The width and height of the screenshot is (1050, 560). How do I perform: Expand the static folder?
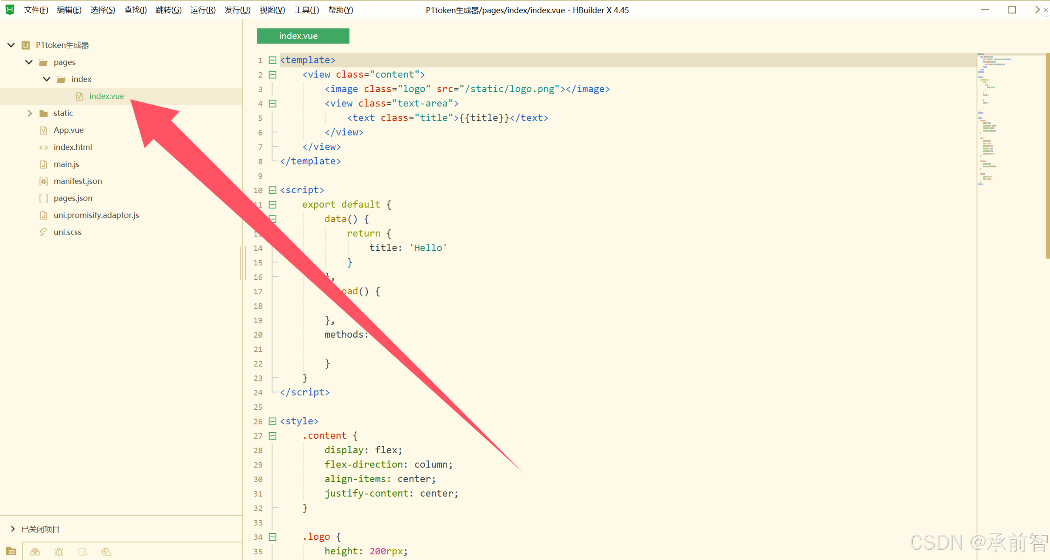[x=30, y=113]
